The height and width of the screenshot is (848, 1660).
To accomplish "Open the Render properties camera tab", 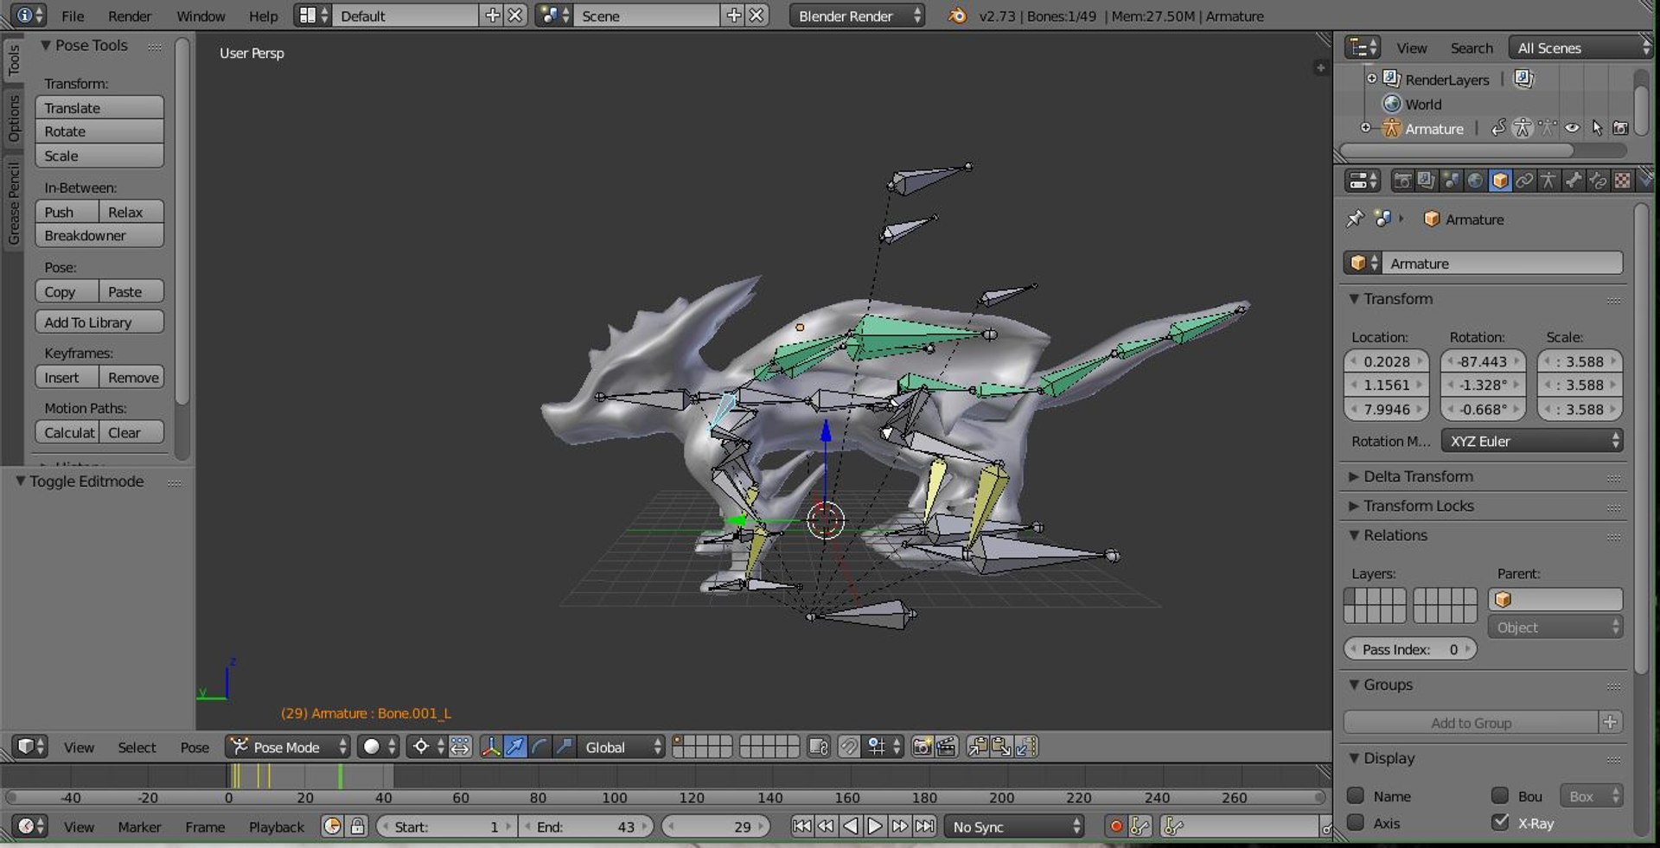I will click(x=1401, y=181).
